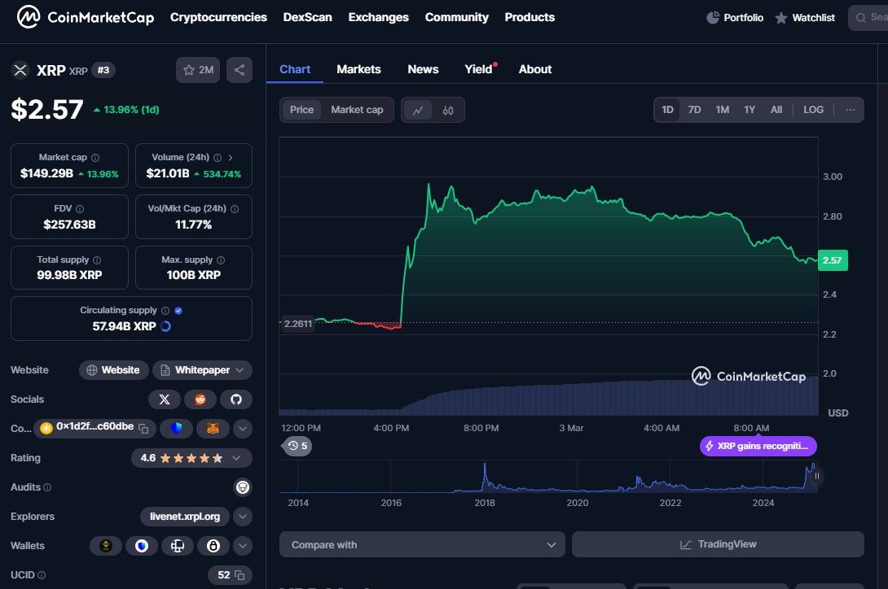The image size is (888, 589).
Task: Open the lock-shaped wallet icon
Action: pyautogui.click(x=213, y=546)
